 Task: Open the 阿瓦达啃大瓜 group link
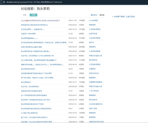click(x=94, y=73)
